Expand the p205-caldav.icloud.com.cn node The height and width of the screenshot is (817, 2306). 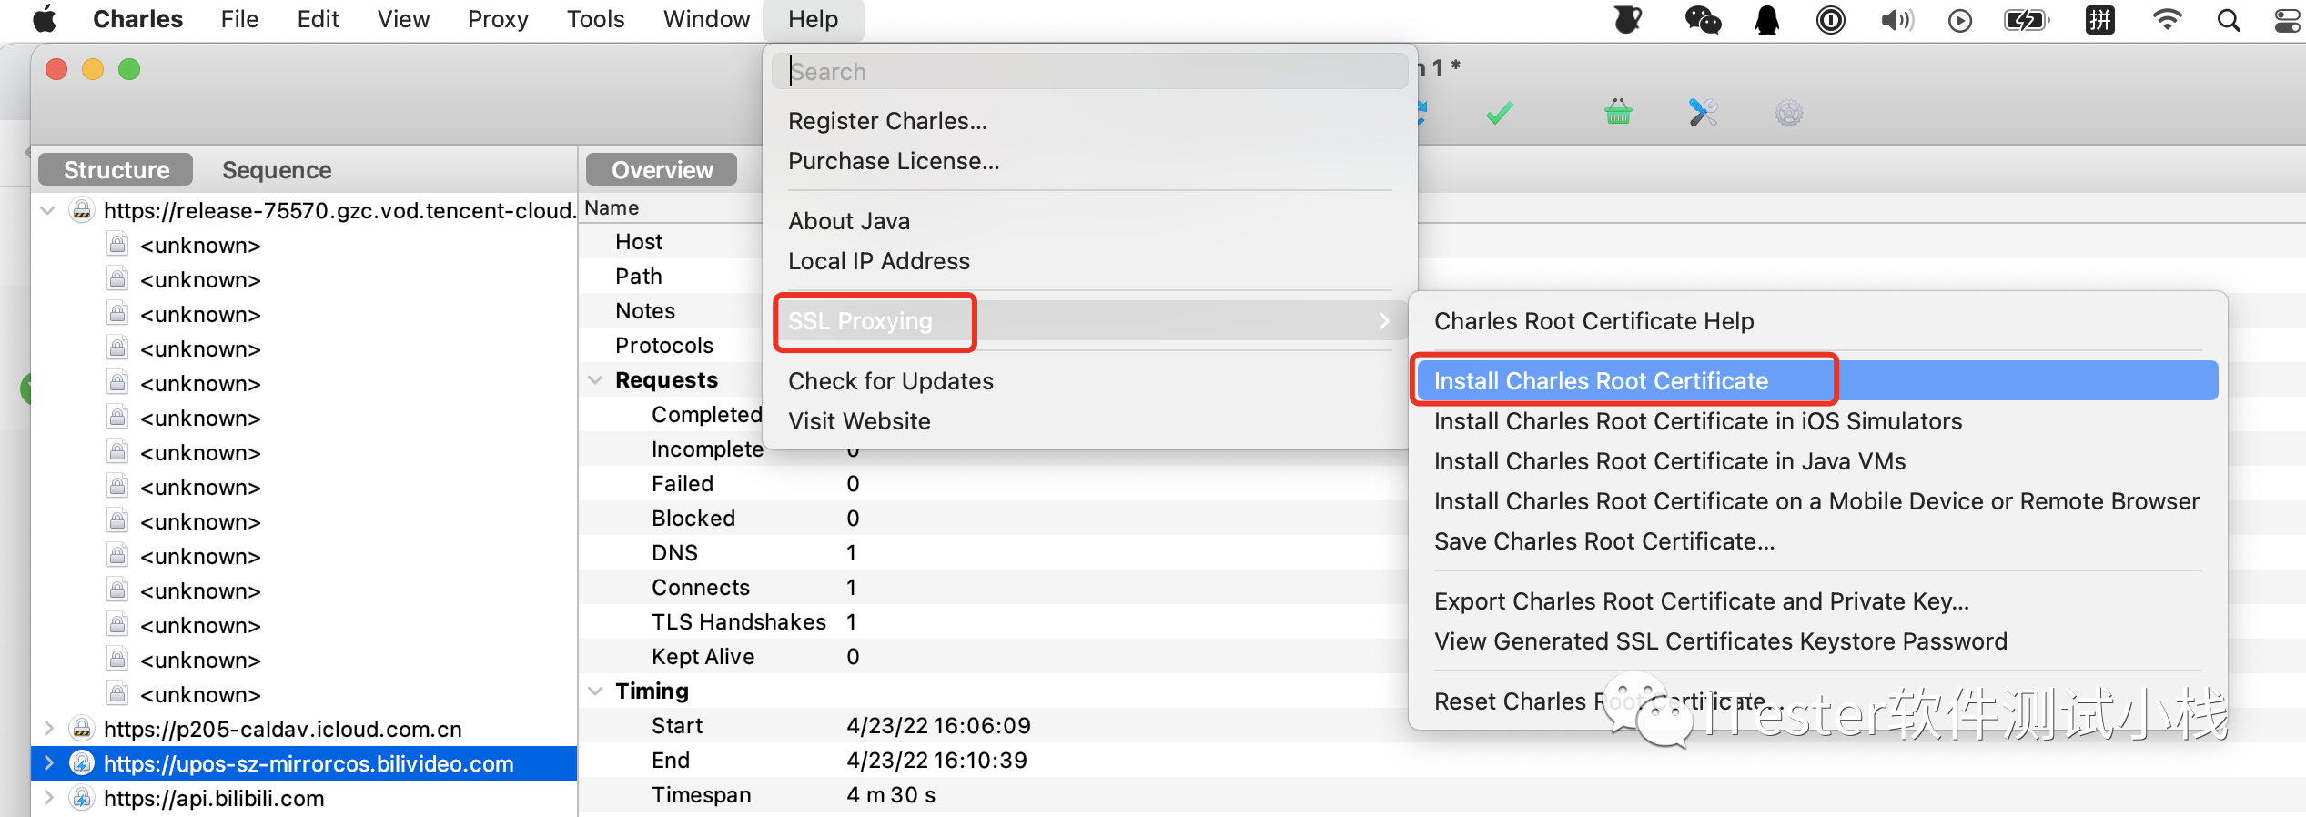[48, 729]
